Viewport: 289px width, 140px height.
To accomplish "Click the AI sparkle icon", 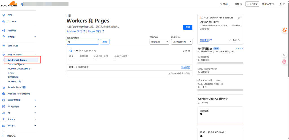I will [x=3, y=113].
